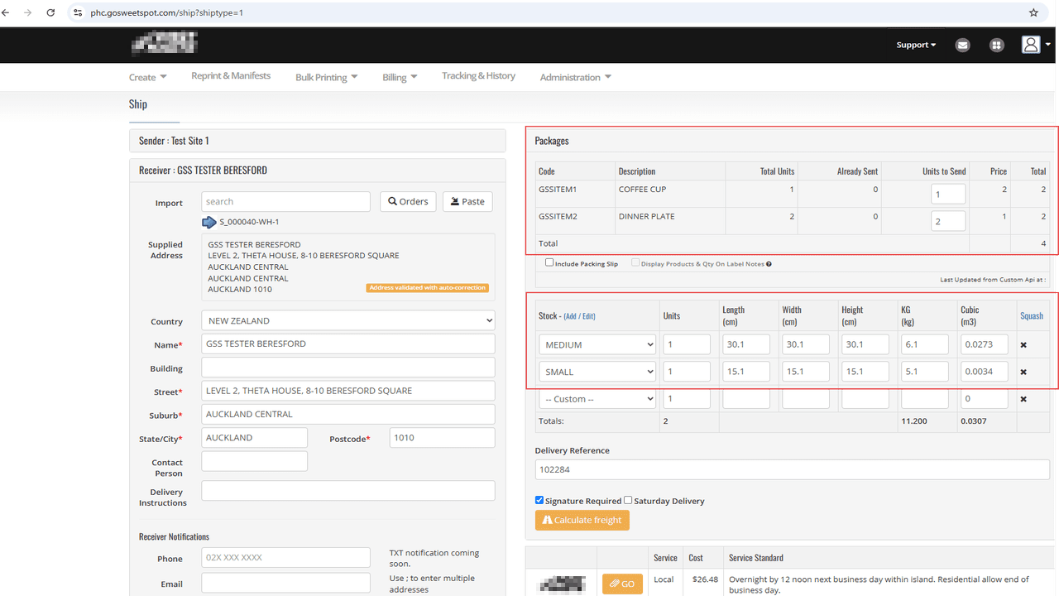
Task: Click the Orders search button
Action: click(x=409, y=201)
